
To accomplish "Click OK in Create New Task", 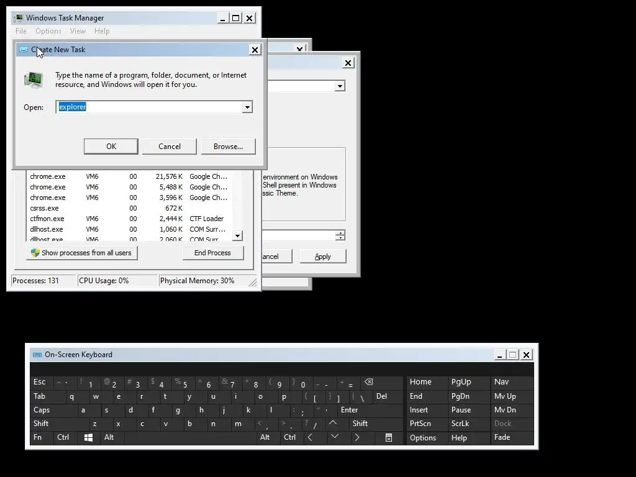I will 111,147.
